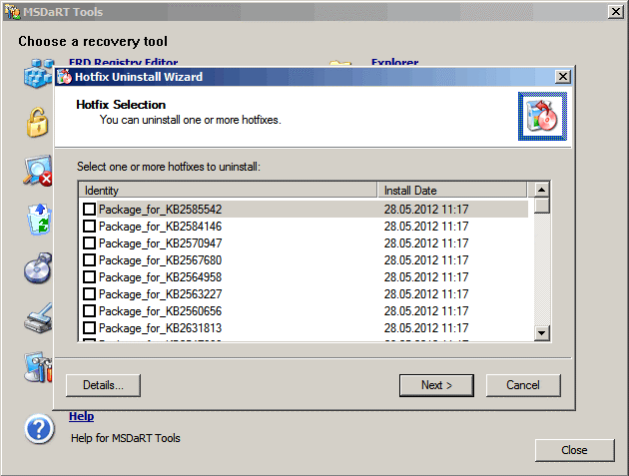Open the Explorer link in MSDaRT Tools
Screen dimensions: 629x476
click(x=394, y=62)
